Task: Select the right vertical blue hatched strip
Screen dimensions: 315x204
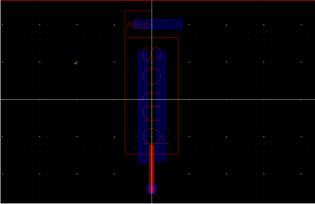Action: tap(161, 106)
